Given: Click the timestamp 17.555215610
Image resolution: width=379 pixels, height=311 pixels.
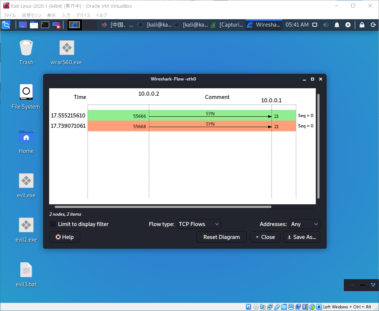Looking at the screenshot, I should click(68, 116).
